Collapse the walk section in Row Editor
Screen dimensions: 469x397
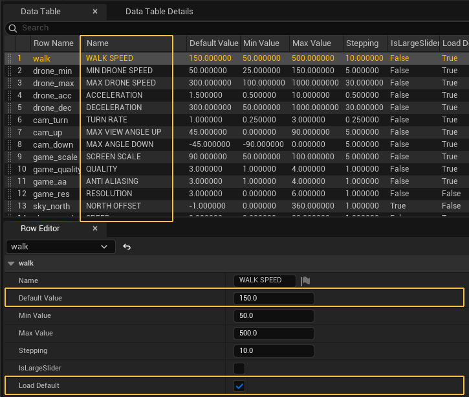11,264
